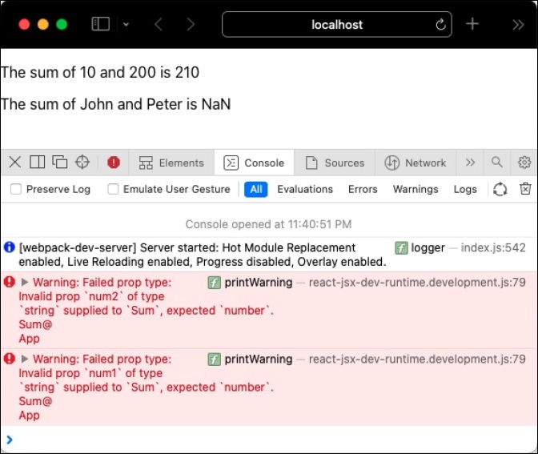Open a new browser tab
538x454 pixels.
(472, 24)
